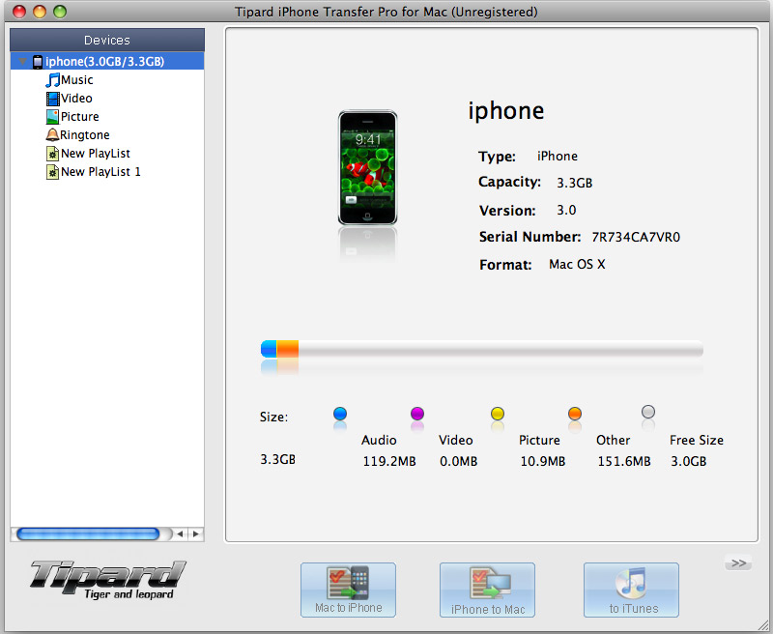773x634 pixels.
Task: Select iphone(3.0GB/3.3GB) device entry
Action: tap(104, 62)
